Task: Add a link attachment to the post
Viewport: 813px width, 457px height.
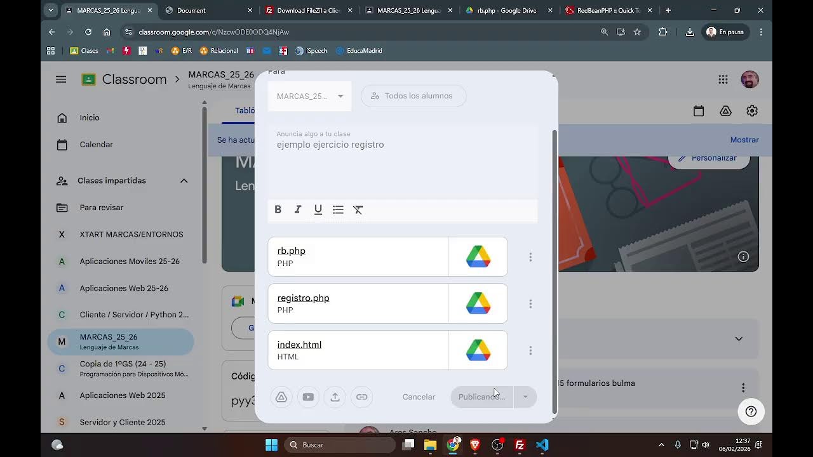Action: (x=361, y=397)
